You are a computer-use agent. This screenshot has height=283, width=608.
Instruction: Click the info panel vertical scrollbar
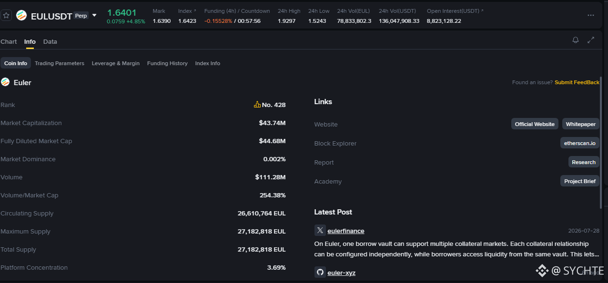601,142
